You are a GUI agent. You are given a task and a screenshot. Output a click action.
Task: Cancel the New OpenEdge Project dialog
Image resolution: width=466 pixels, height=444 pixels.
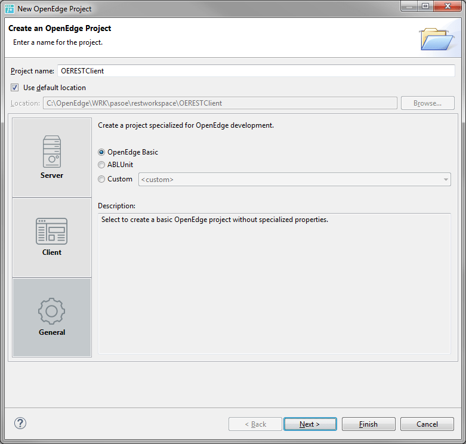427,424
